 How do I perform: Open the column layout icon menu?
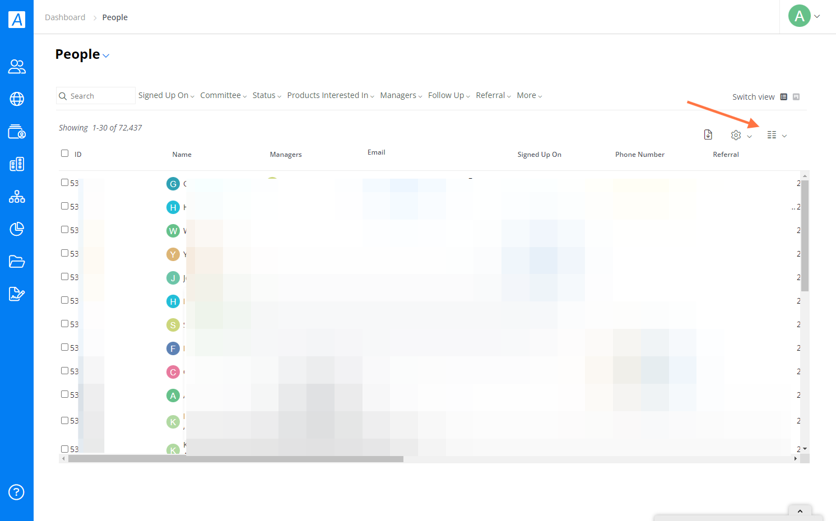[x=777, y=135]
